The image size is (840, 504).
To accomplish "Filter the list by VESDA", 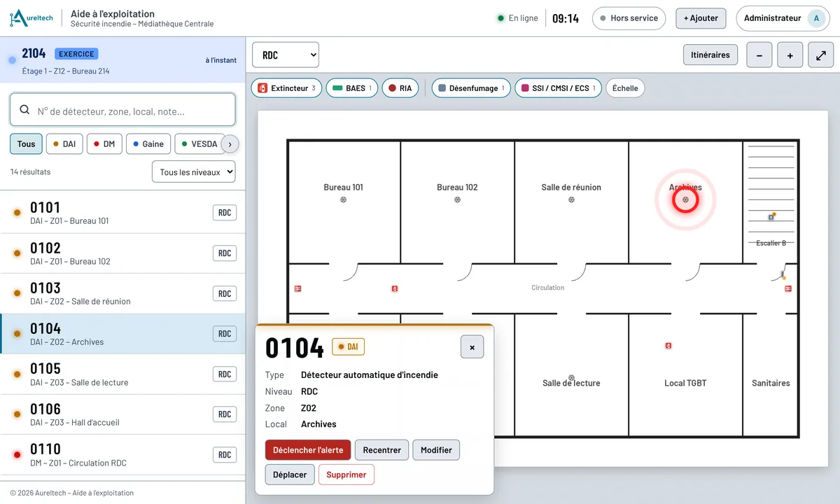I will coord(199,144).
